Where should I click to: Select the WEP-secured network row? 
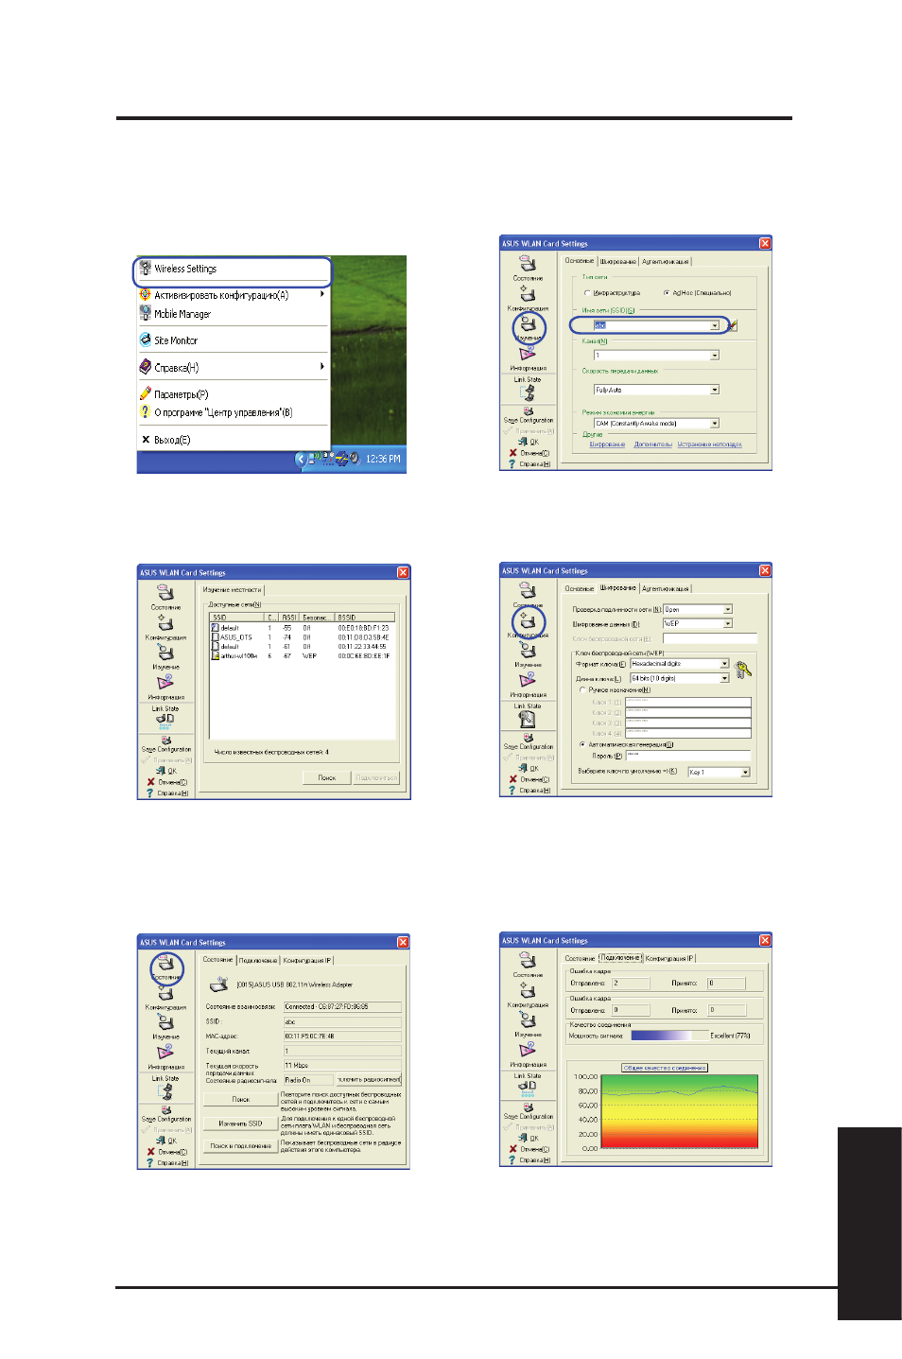[301, 655]
